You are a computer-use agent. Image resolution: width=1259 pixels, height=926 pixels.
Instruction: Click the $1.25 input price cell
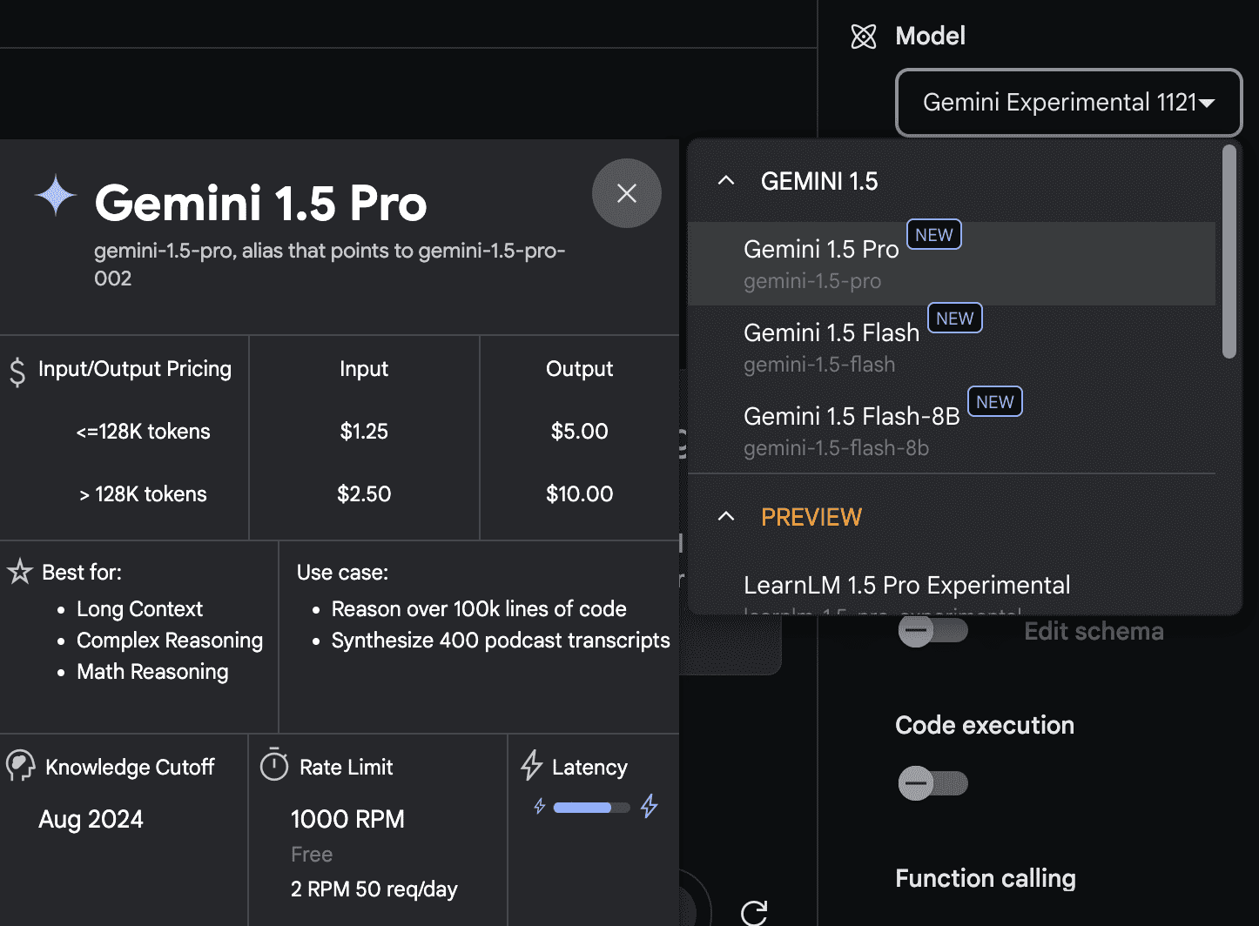[x=364, y=432]
